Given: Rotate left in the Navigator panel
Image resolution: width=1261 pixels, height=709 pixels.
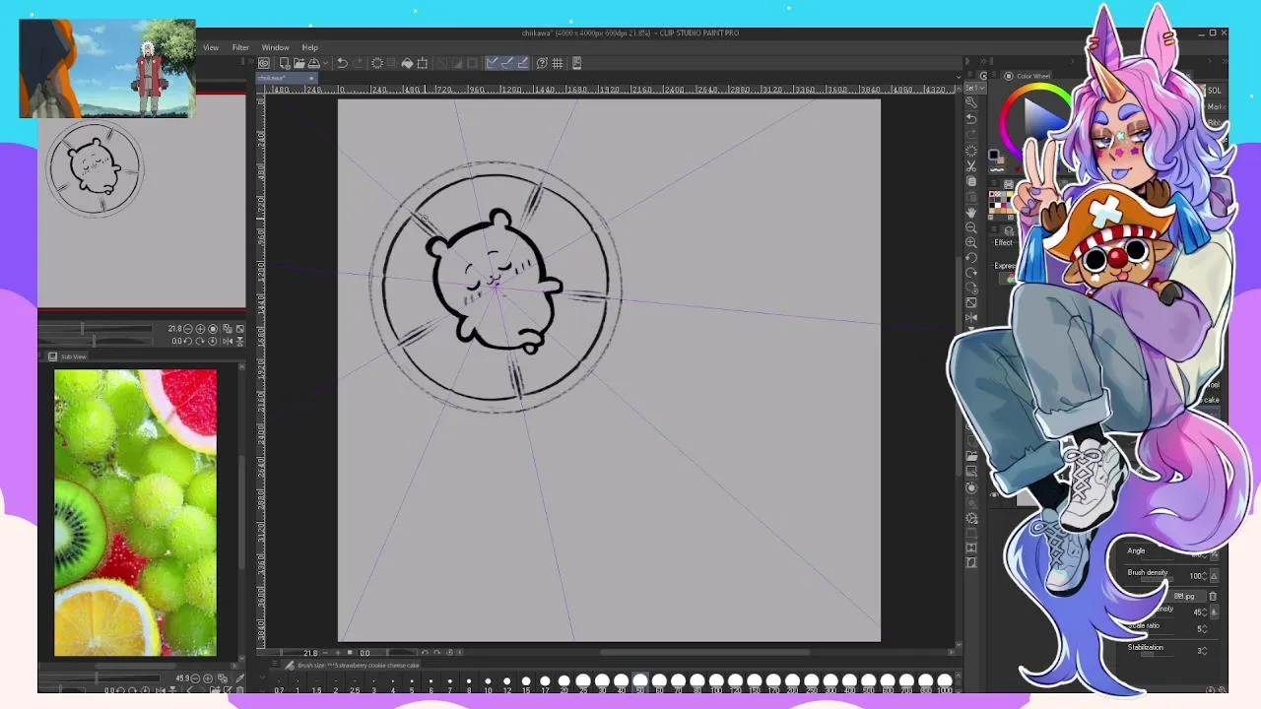Looking at the screenshot, I should point(187,341).
